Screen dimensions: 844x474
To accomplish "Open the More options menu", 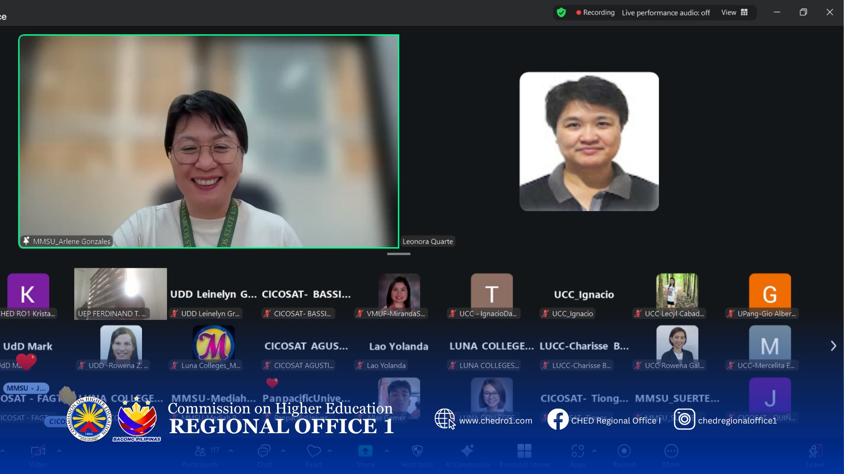I will (671, 451).
